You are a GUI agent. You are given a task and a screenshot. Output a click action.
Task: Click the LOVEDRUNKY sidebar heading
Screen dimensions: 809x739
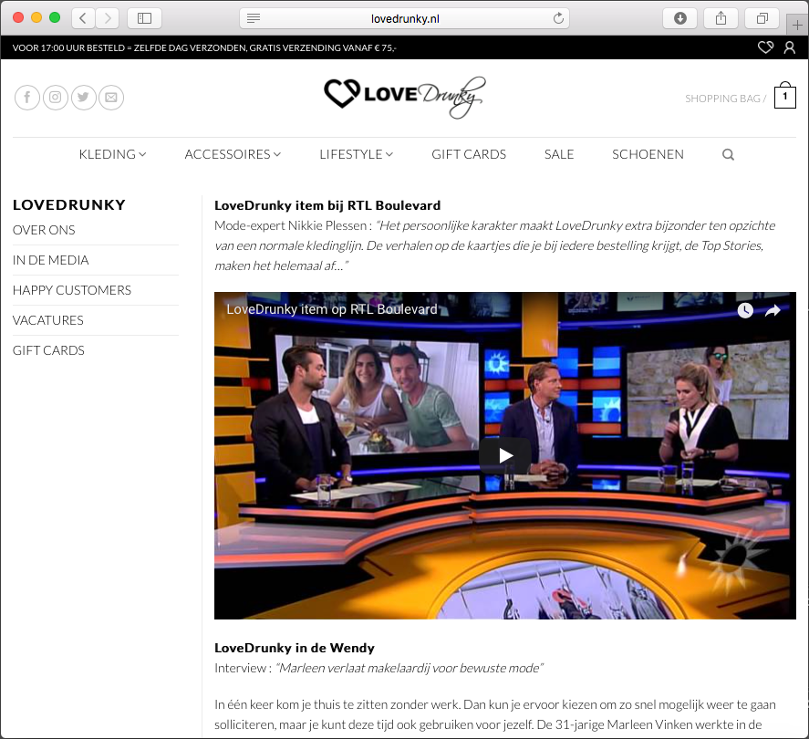click(x=69, y=205)
